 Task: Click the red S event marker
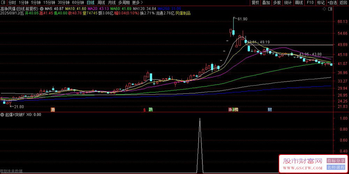[x=144, y=109]
